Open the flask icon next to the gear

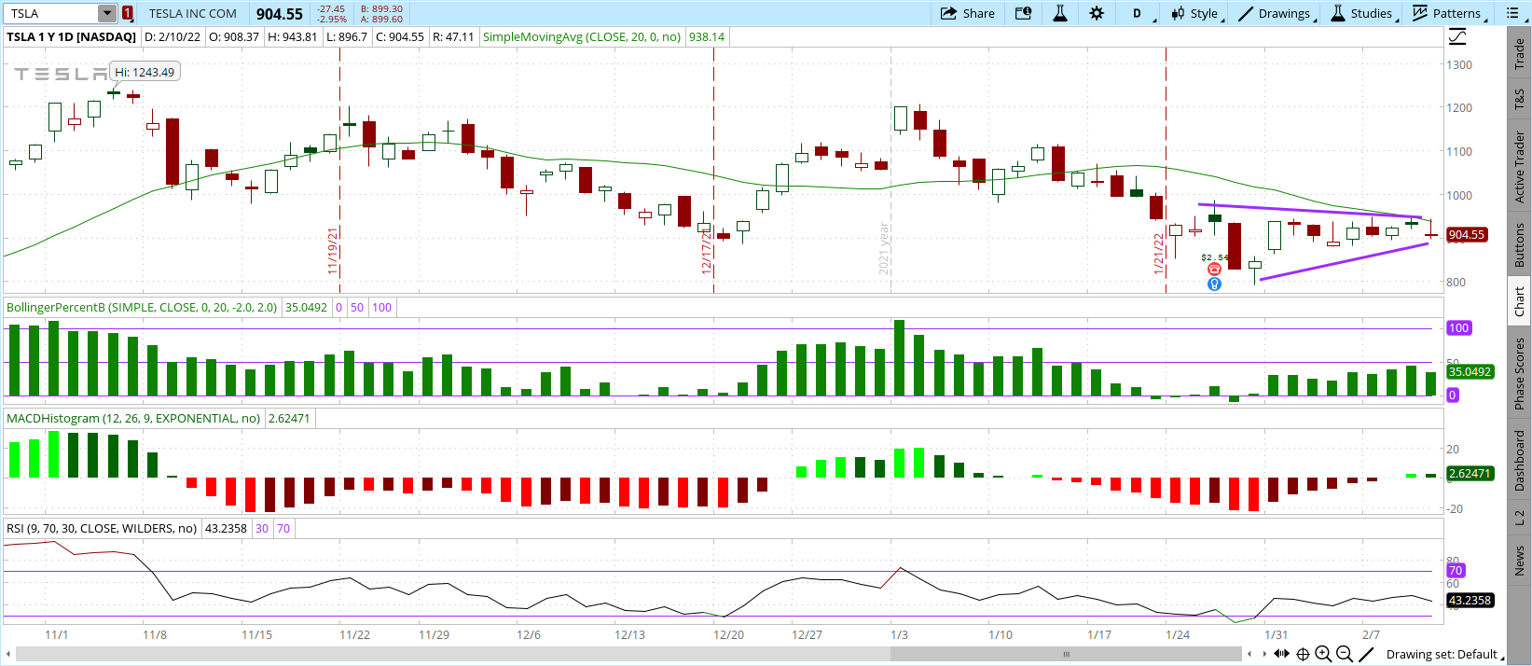(x=1060, y=13)
